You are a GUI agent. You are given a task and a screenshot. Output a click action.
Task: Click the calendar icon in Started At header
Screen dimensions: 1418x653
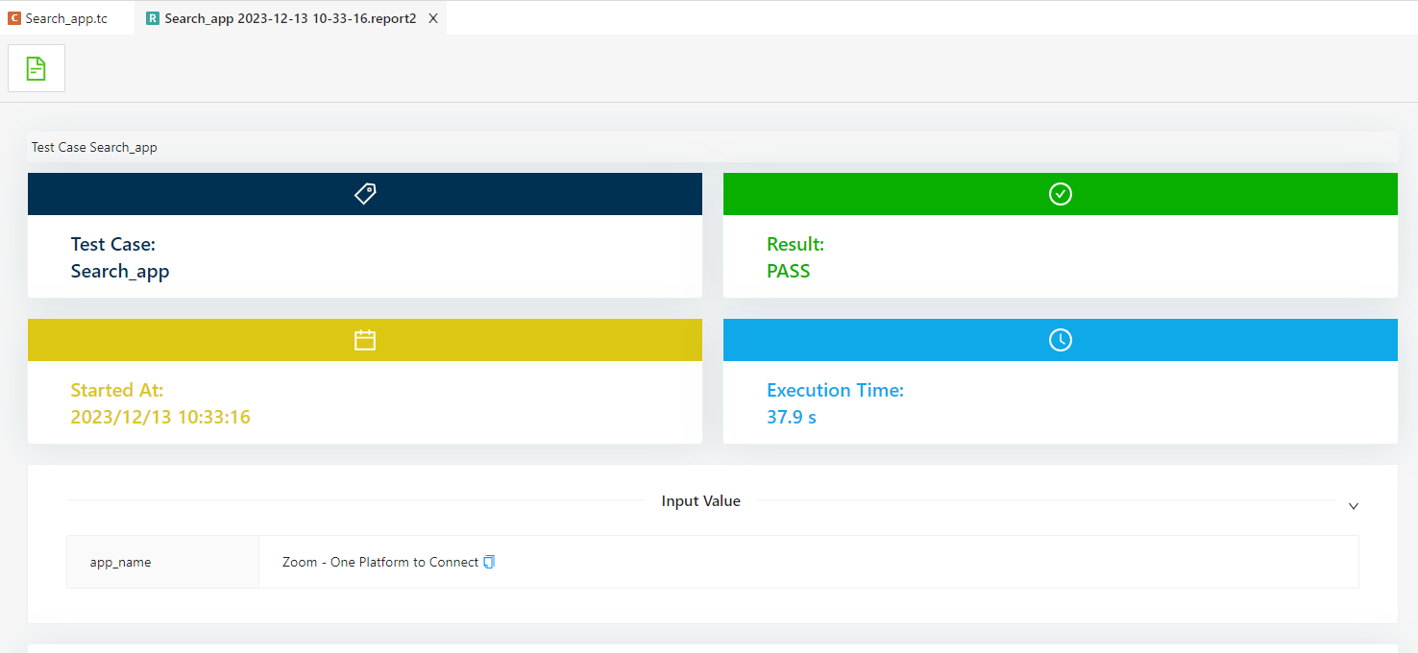coord(365,340)
